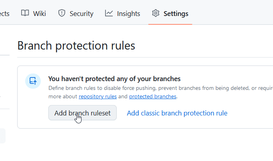Click the "You haven't protected" bold message
The height and width of the screenshot is (161, 273).
pos(114,79)
